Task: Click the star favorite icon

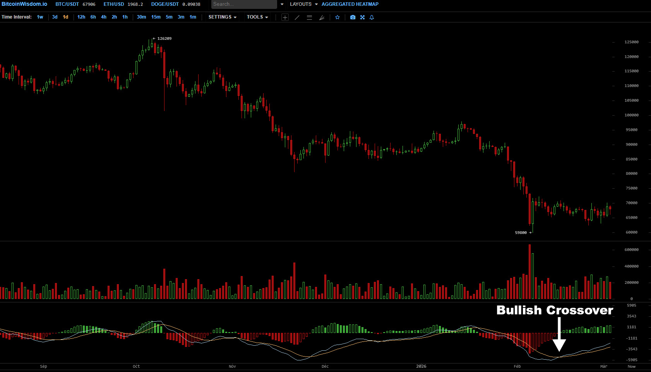Action: (x=337, y=17)
